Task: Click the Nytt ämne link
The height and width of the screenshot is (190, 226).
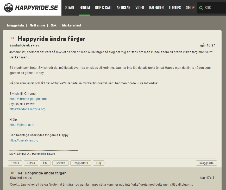Action: click(37, 25)
